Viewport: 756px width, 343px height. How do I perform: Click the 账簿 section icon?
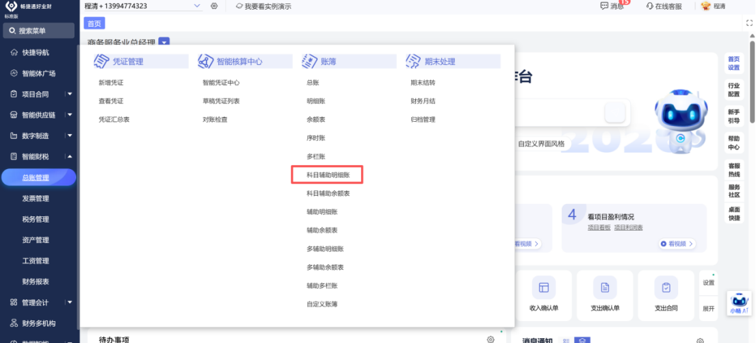[309, 61]
